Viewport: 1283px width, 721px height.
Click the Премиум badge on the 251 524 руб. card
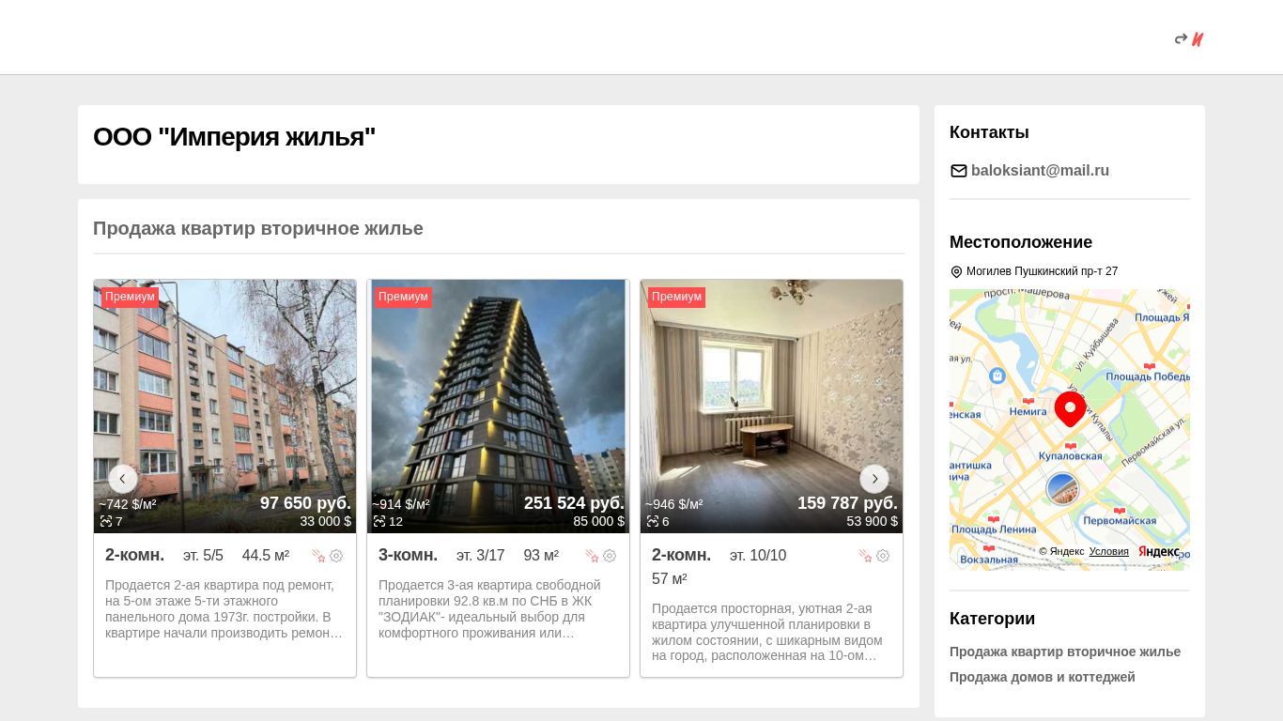(403, 297)
